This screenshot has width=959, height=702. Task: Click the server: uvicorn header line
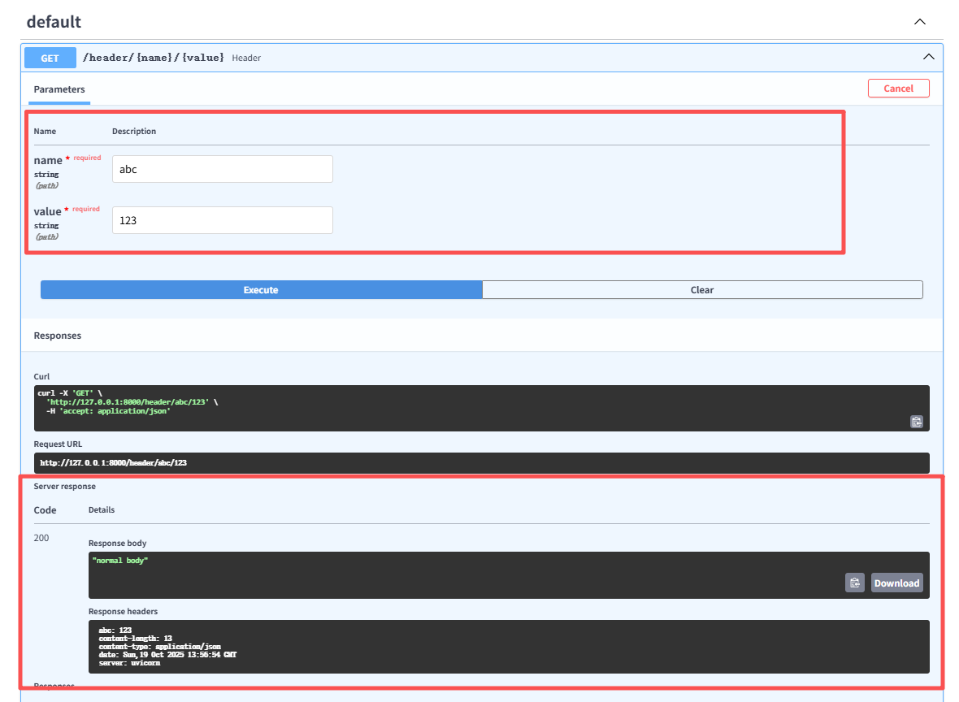[129, 663]
